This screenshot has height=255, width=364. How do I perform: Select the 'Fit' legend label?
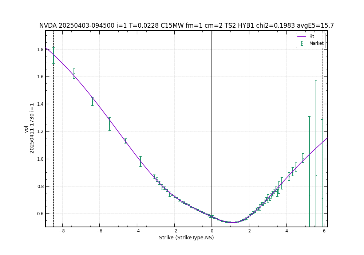[x=312, y=36]
